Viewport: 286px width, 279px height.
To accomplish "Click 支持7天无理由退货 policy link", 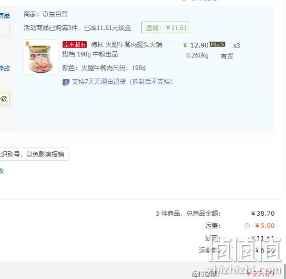I will pyautogui.click(x=122, y=82).
